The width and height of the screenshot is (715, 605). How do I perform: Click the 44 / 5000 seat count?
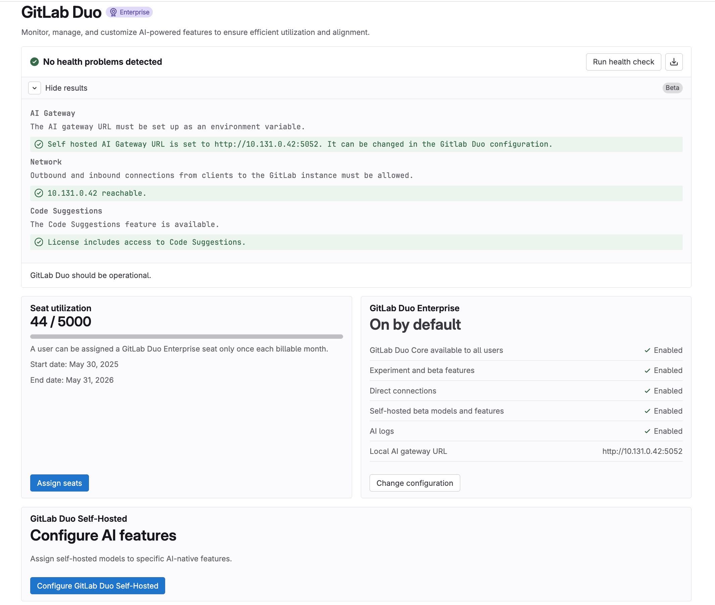[x=61, y=322]
